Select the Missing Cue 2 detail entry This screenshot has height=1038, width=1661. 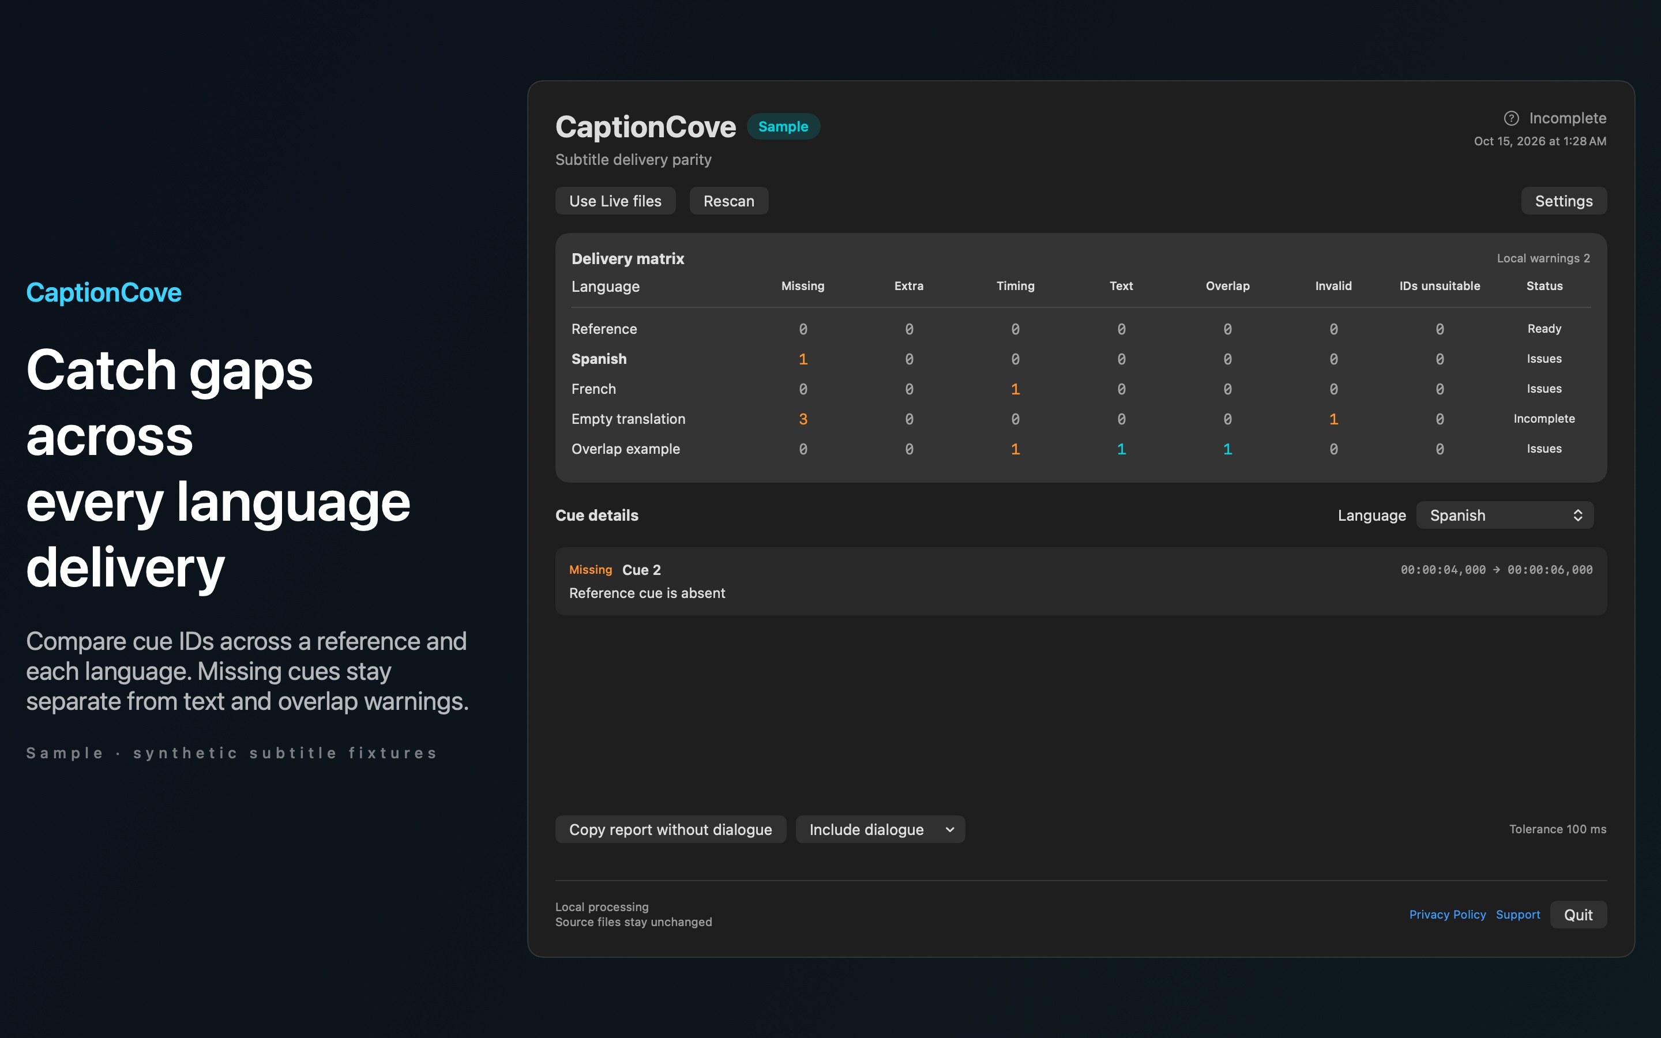point(1080,581)
